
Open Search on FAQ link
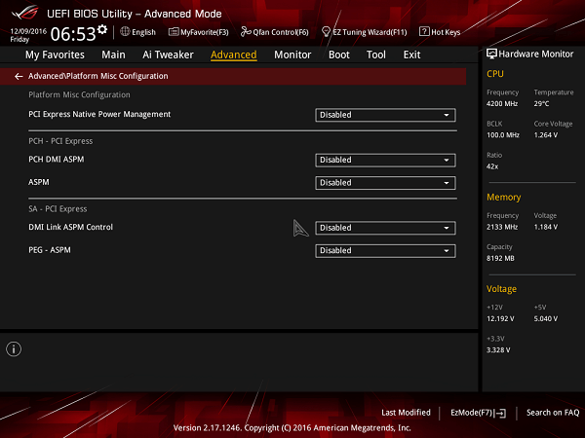(x=553, y=413)
